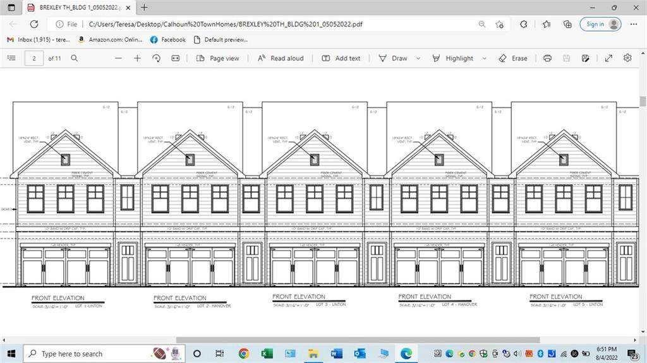Select the Add text tool

tap(341, 58)
